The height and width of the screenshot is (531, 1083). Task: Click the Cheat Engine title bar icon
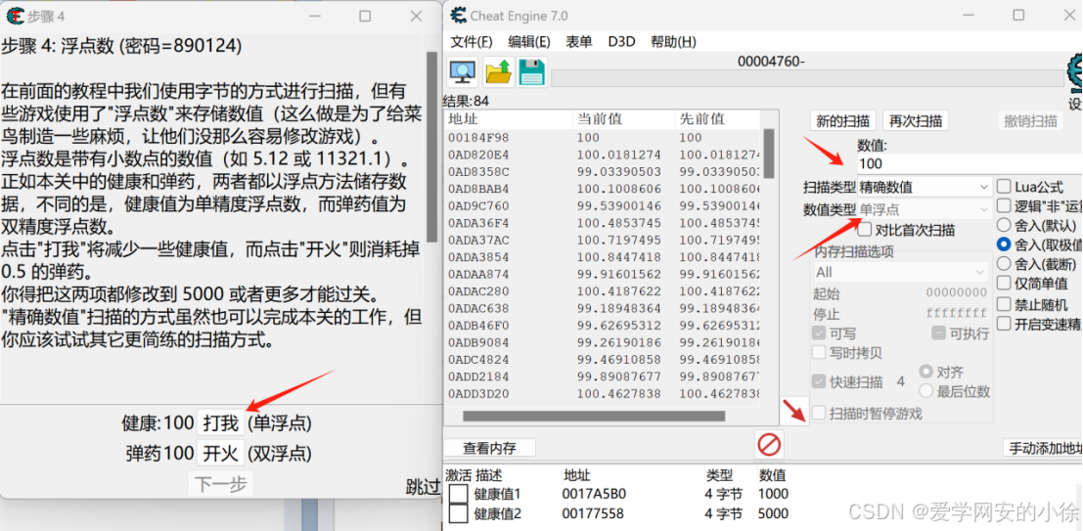458,15
